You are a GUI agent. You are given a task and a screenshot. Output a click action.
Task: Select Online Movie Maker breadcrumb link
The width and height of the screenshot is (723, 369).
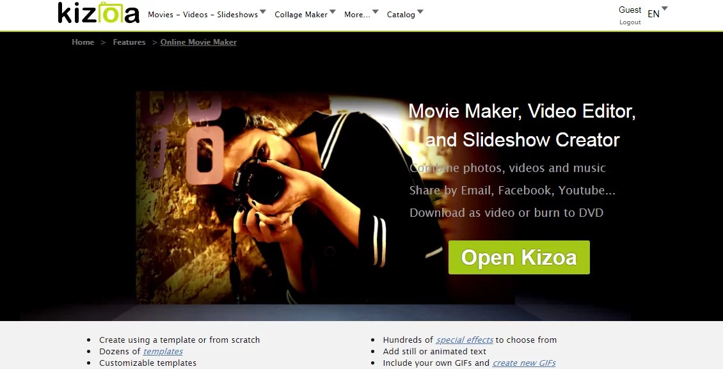click(198, 42)
